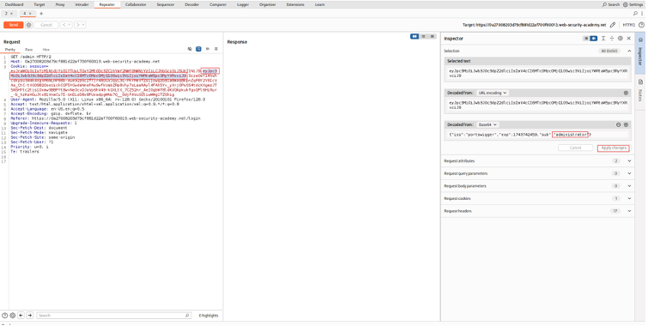Switch Inspector to right-docked layout
The height and width of the screenshot is (326, 648).
[593, 39]
